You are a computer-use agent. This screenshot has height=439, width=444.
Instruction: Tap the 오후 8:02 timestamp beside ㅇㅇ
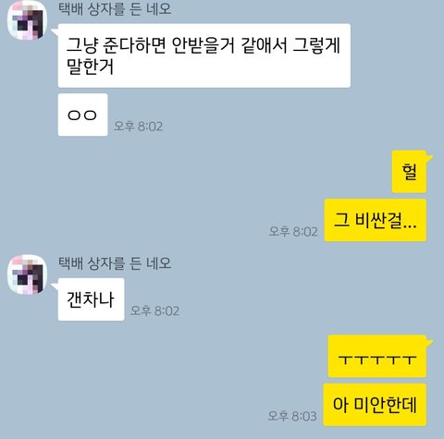point(138,127)
